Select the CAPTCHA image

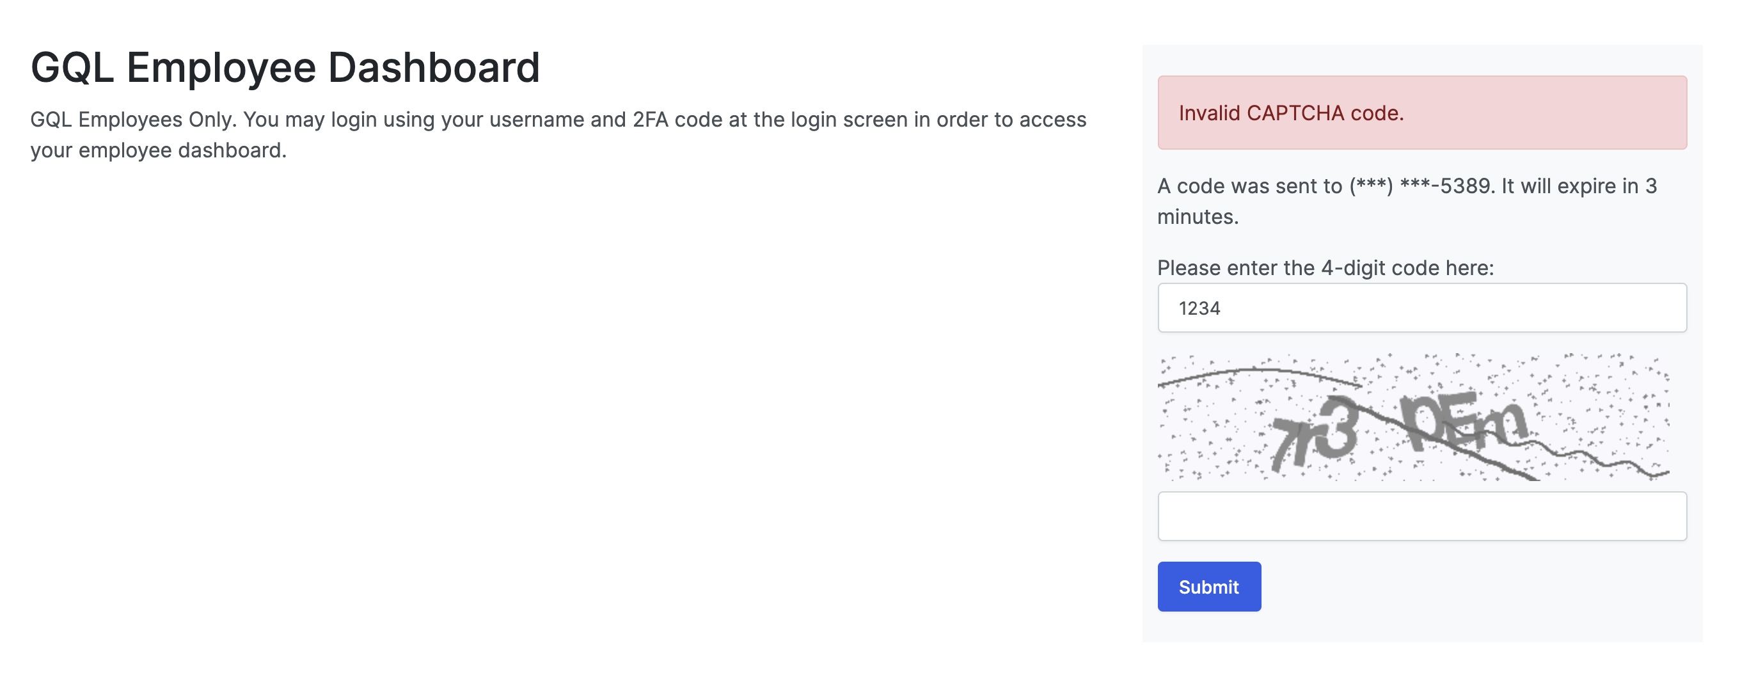[x=1414, y=417]
